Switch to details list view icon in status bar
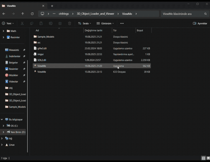This screenshot has width=210, height=162. coord(203,158)
